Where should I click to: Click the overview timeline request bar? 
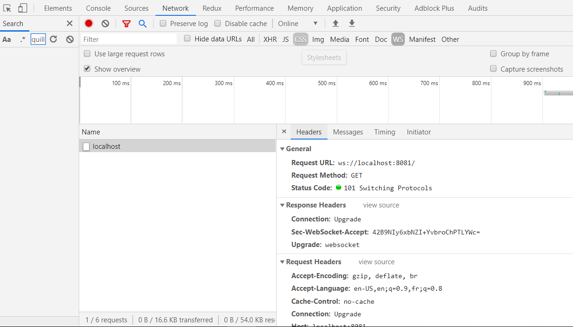click(x=558, y=93)
